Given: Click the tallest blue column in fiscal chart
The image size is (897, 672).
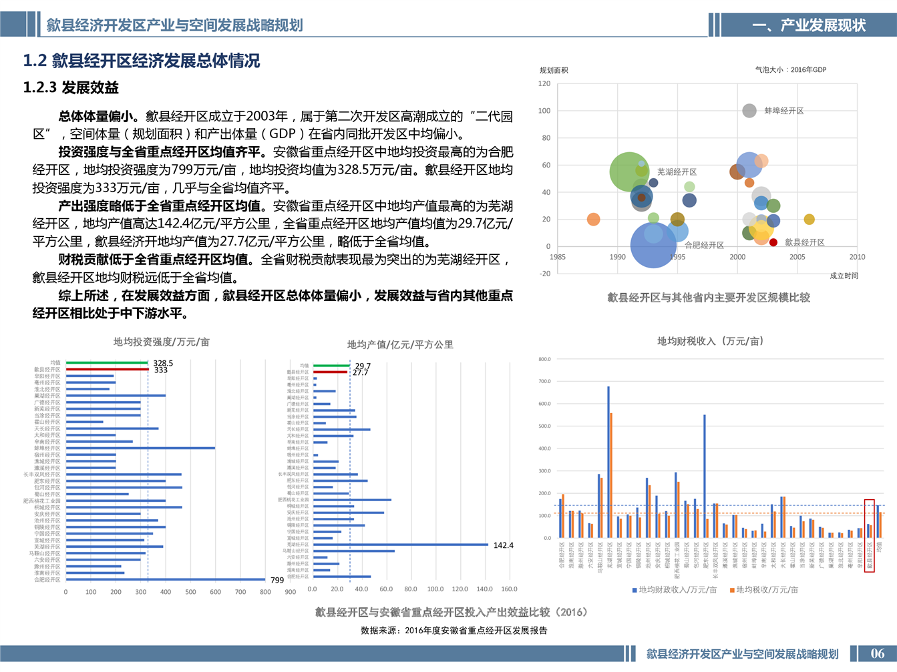Looking at the screenshot, I should [x=608, y=462].
